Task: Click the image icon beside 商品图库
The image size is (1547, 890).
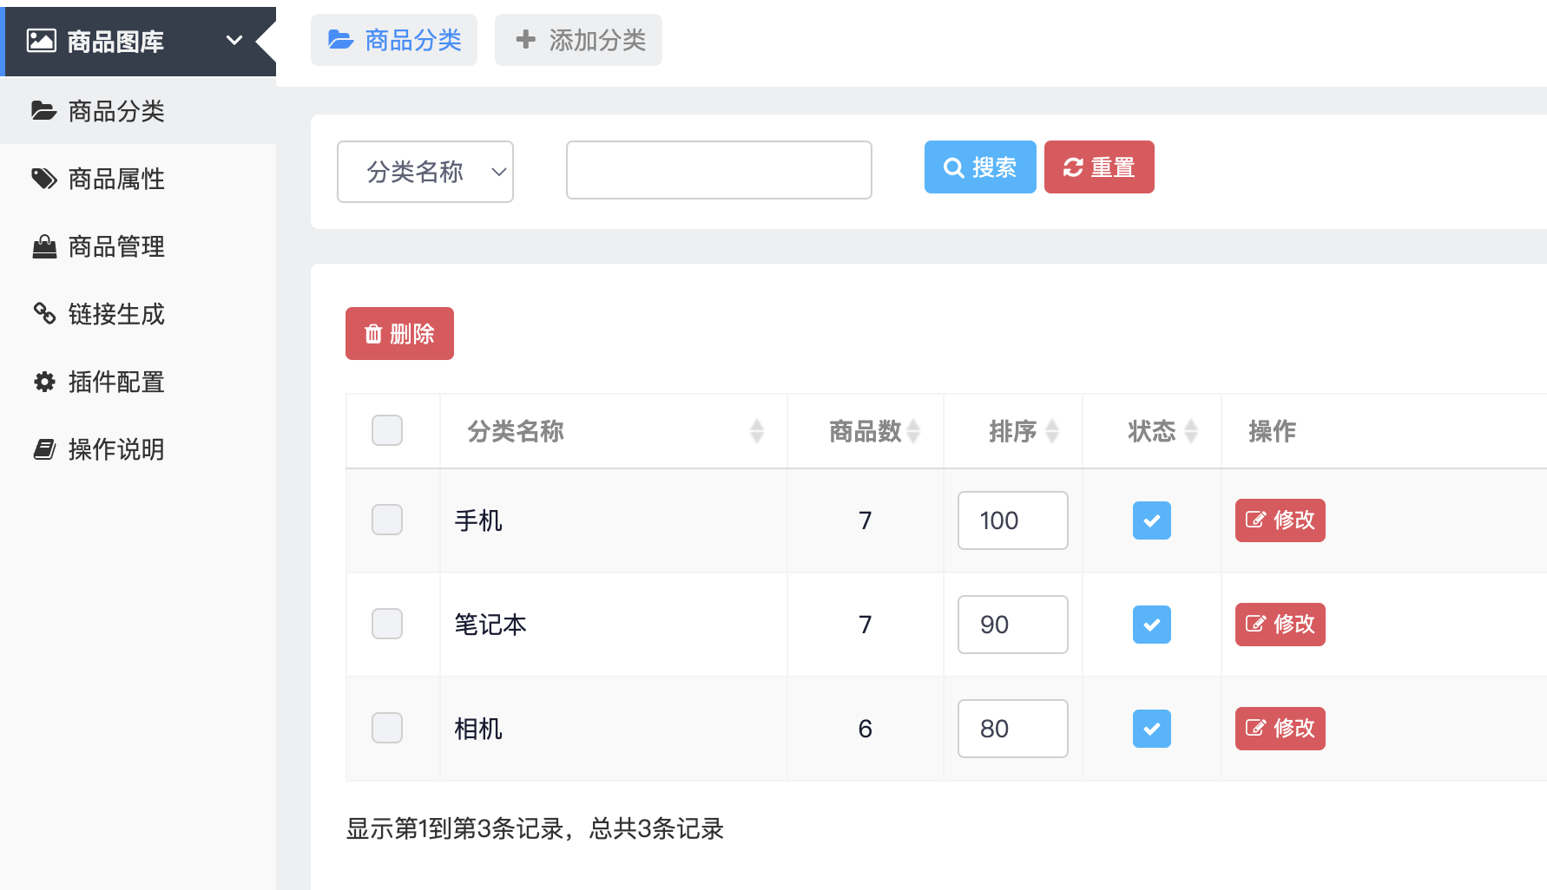Action: pos(42,41)
